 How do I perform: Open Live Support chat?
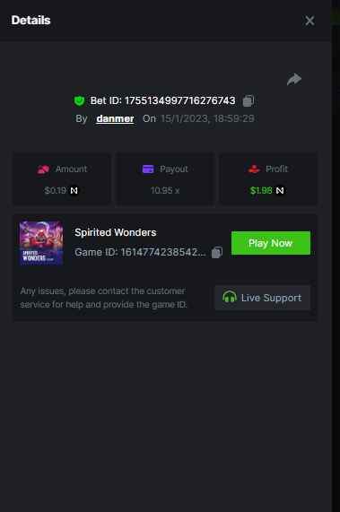(x=262, y=298)
